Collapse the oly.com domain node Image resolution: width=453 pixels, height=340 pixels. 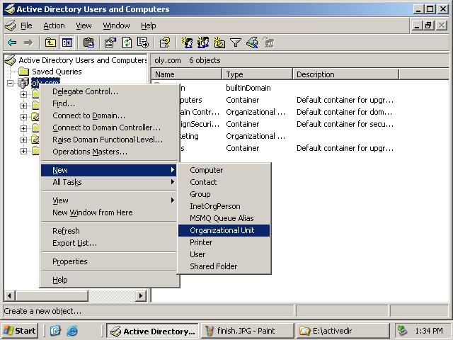coord(11,83)
